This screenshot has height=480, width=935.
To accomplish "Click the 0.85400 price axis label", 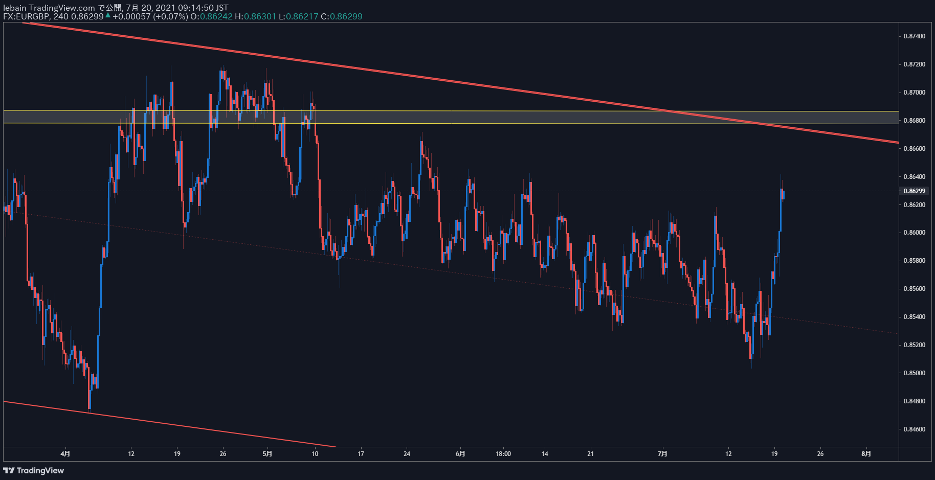I will point(914,317).
